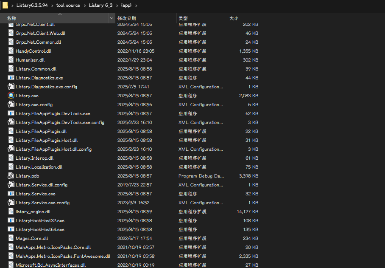This screenshot has height=268, width=385.
Task: Sort by 大小 column header
Action: click(x=244, y=18)
